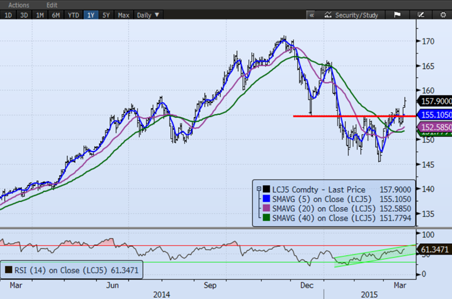Image resolution: width=452 pixels, height=299 pixels.
Task: Choose the Max time range button
Action: pos(123,15)
